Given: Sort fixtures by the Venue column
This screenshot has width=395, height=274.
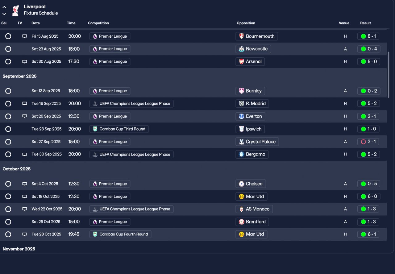Looking at the screenshot, I should coord(344,23).
